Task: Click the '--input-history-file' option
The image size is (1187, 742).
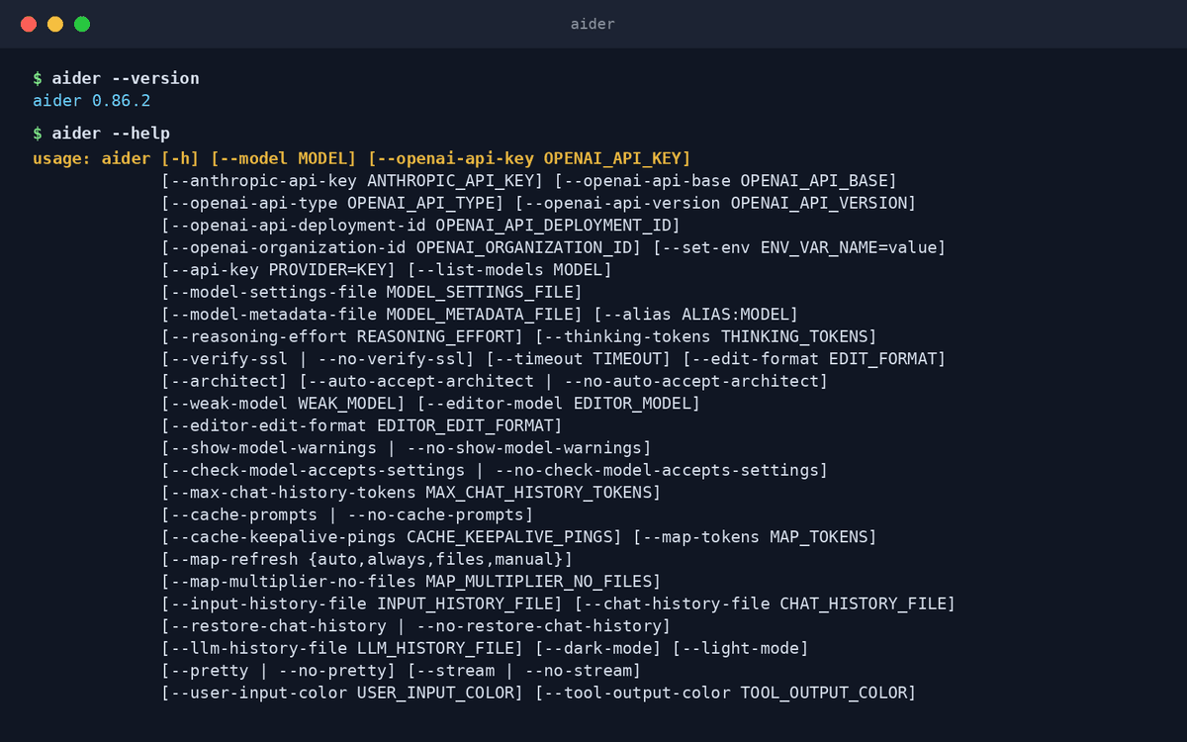Action: pos(362,603)
